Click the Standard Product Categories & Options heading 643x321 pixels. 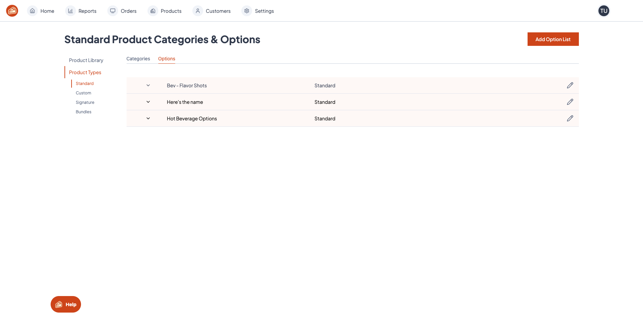[x=162, y=39]
